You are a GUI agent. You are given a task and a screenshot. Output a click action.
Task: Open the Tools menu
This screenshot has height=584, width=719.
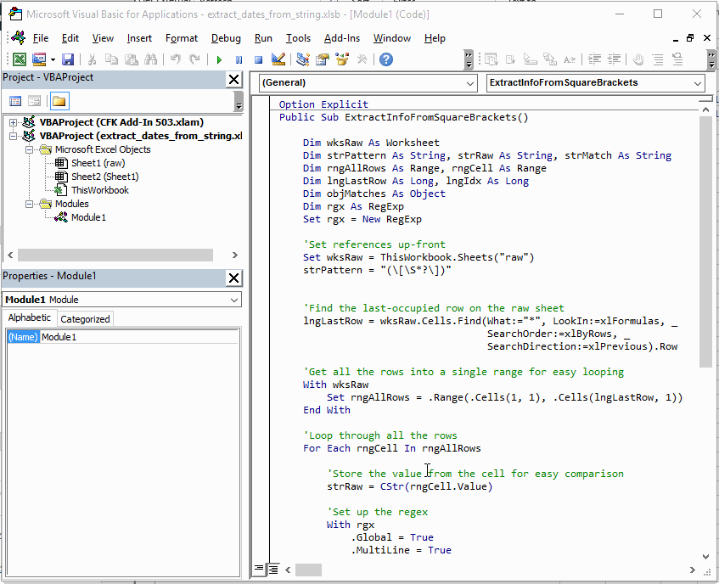pos(299,38)
